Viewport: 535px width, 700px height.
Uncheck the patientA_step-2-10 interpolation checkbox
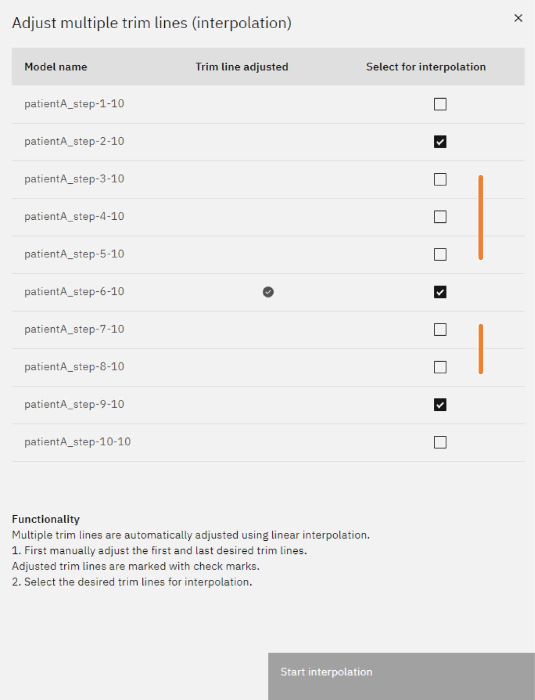pos(440,142)
